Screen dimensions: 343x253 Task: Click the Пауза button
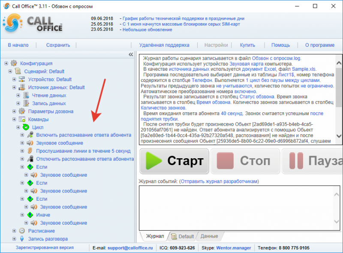pos(313,161)
